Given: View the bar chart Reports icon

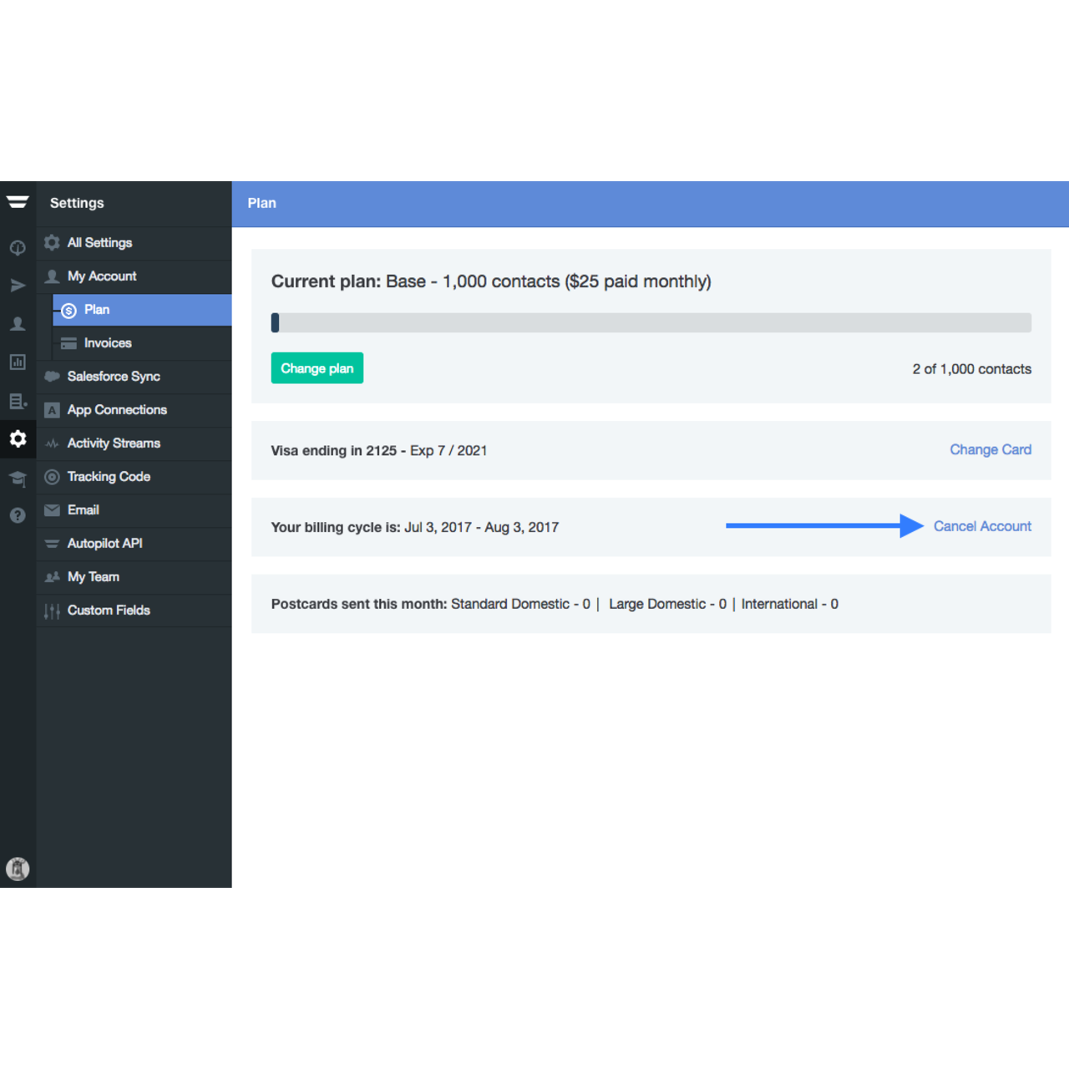Looking at the screenshot, I should (18, 362).
